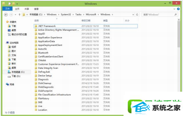Click the search magnifier icon
This screenshot has width=183, height=116.
(176, 15)
